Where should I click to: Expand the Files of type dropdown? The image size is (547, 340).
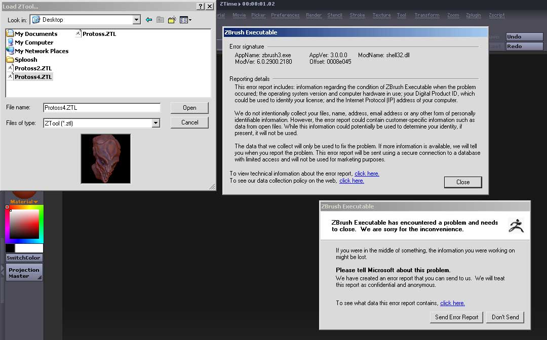(x=155, y=123)
